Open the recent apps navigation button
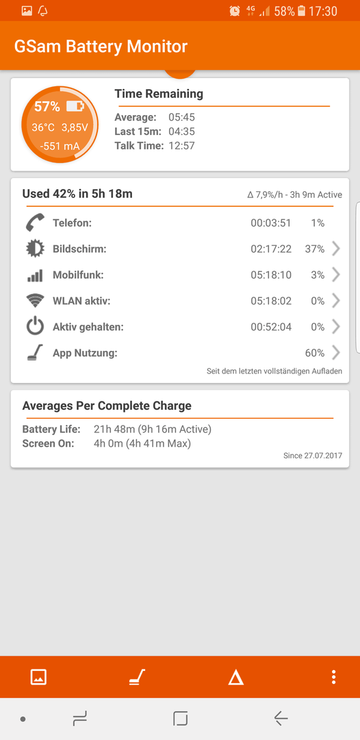The height and width of the screenshot is (740, 360). point(80,719)
